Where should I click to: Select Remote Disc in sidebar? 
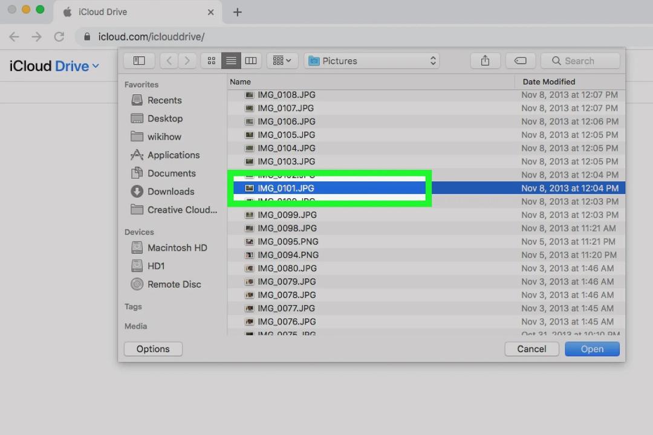click(x=166, y=285)
